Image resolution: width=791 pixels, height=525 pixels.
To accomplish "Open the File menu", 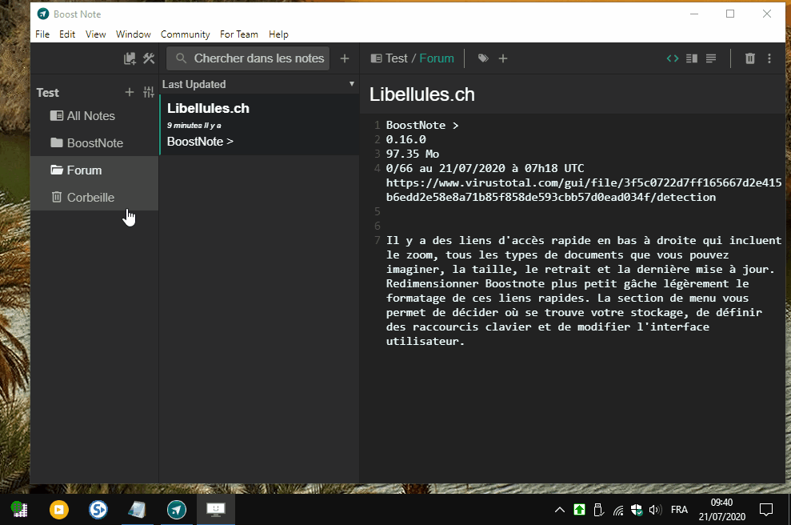I will coord(42,34).
